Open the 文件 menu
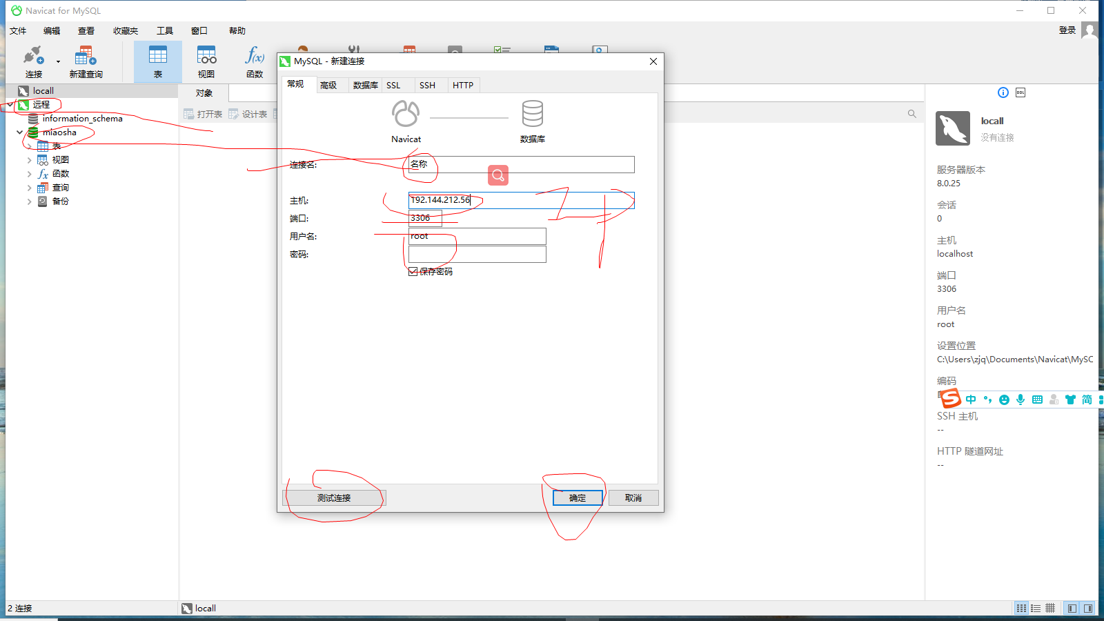 click(x=18, y=30)
